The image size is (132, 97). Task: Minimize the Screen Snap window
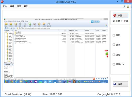point(118,1)
